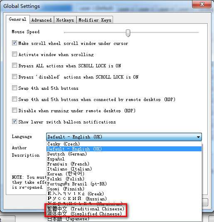Select Italiano (Italian) language

pos(124,169)
